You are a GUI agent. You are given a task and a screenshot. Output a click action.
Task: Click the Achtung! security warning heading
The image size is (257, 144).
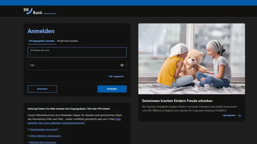[x=69, y=109]
